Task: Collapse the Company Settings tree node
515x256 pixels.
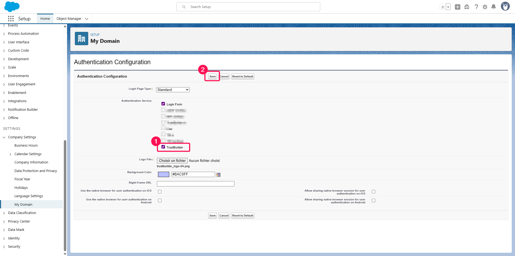Action: (4, 137)
